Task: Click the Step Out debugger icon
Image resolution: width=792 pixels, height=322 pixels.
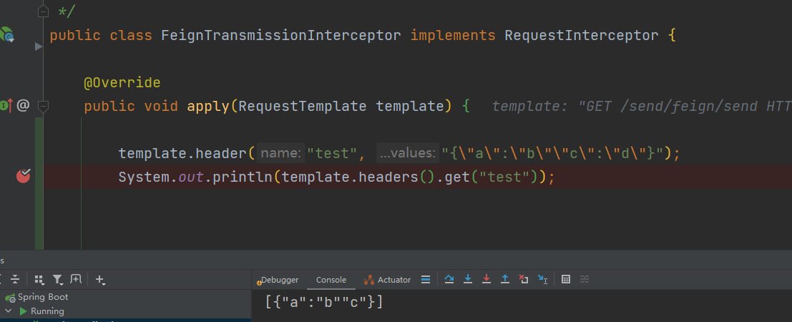Action: pyautogui.click(x=505, y=280)
